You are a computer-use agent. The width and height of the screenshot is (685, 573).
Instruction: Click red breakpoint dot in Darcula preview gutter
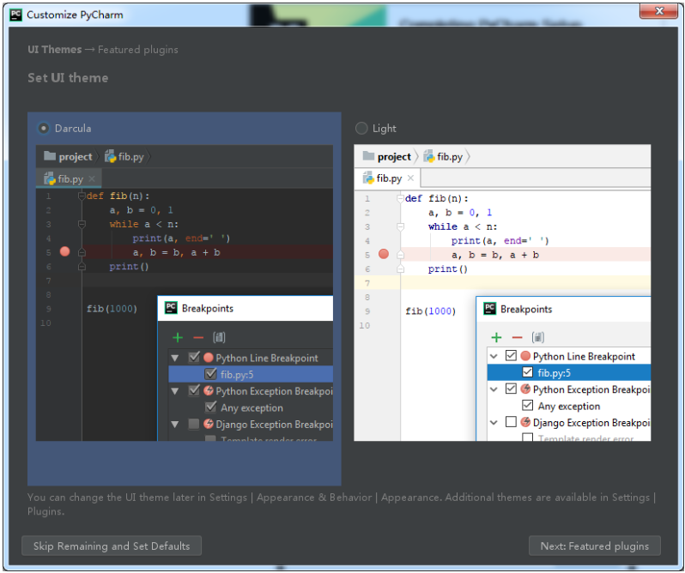tap(65, 252)
